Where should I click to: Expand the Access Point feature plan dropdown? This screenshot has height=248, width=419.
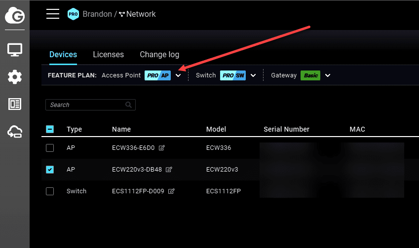point(179,75)
